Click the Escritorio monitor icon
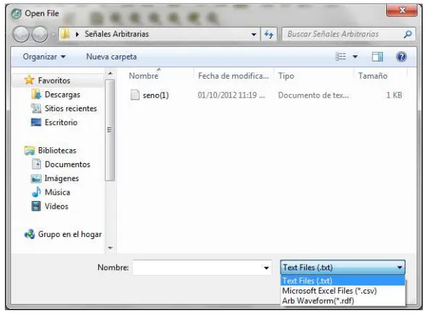 pos(36,122)
